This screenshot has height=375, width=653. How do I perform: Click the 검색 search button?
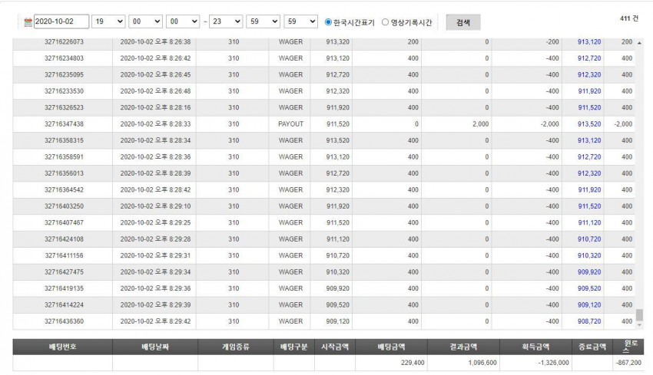pos(463,22)
